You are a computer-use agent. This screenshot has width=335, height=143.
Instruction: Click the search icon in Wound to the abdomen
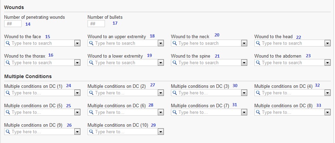point(258,63)
